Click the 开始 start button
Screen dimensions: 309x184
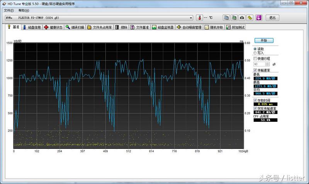[263, 40]
